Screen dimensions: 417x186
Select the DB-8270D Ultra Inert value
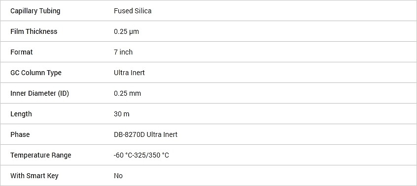click(x=145, y=134)
